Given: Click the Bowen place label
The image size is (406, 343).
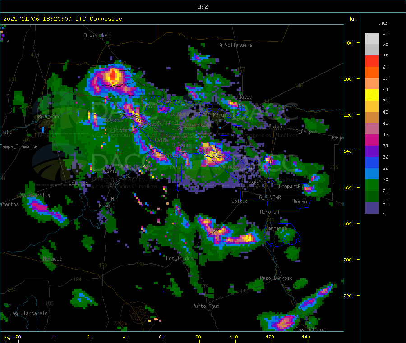Looking at the screenshot, I should [x=300, y=201].
